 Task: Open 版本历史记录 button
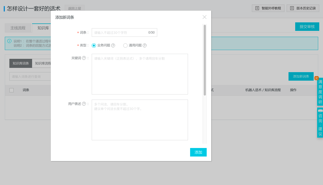(x=303, y=8)
